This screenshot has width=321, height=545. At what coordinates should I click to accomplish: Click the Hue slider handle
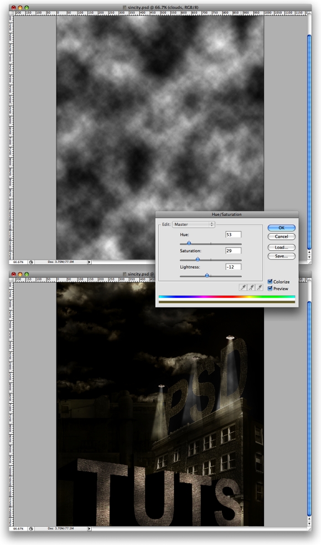click(189, 243)
